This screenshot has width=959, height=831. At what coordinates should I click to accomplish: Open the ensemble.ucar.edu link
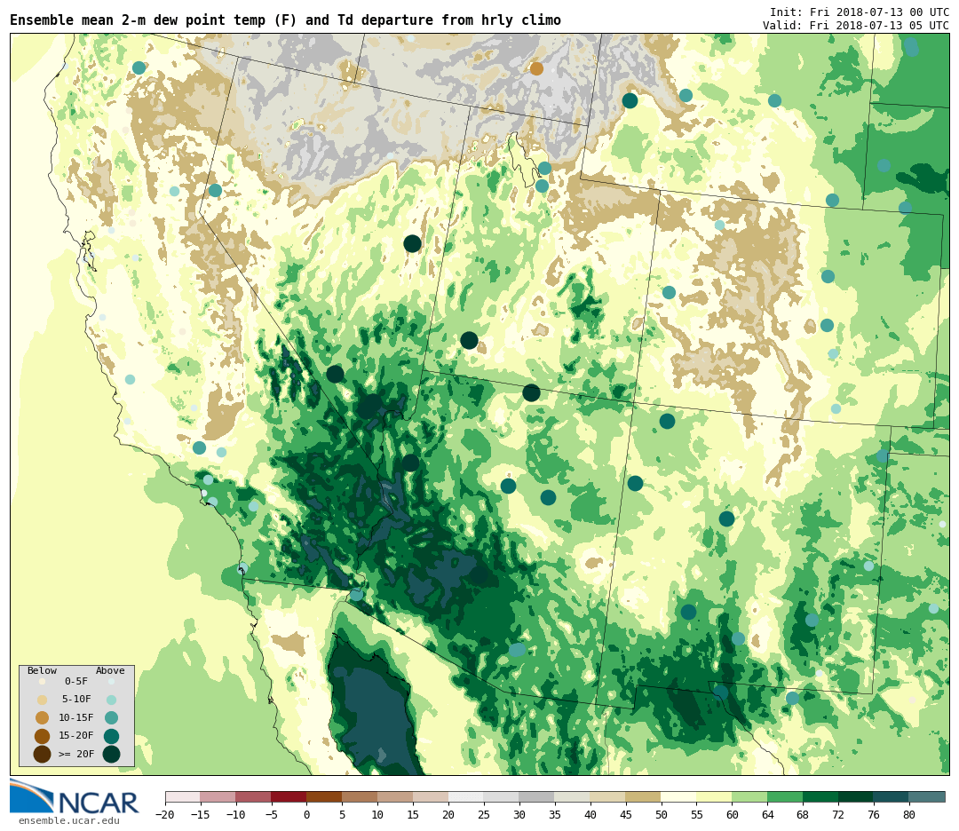coord(68,821)
